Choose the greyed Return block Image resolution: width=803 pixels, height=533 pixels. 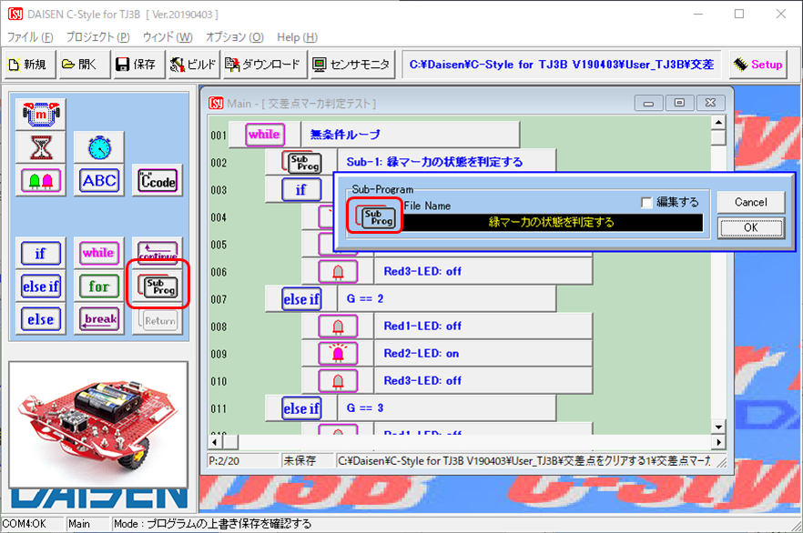click(158, 320)
